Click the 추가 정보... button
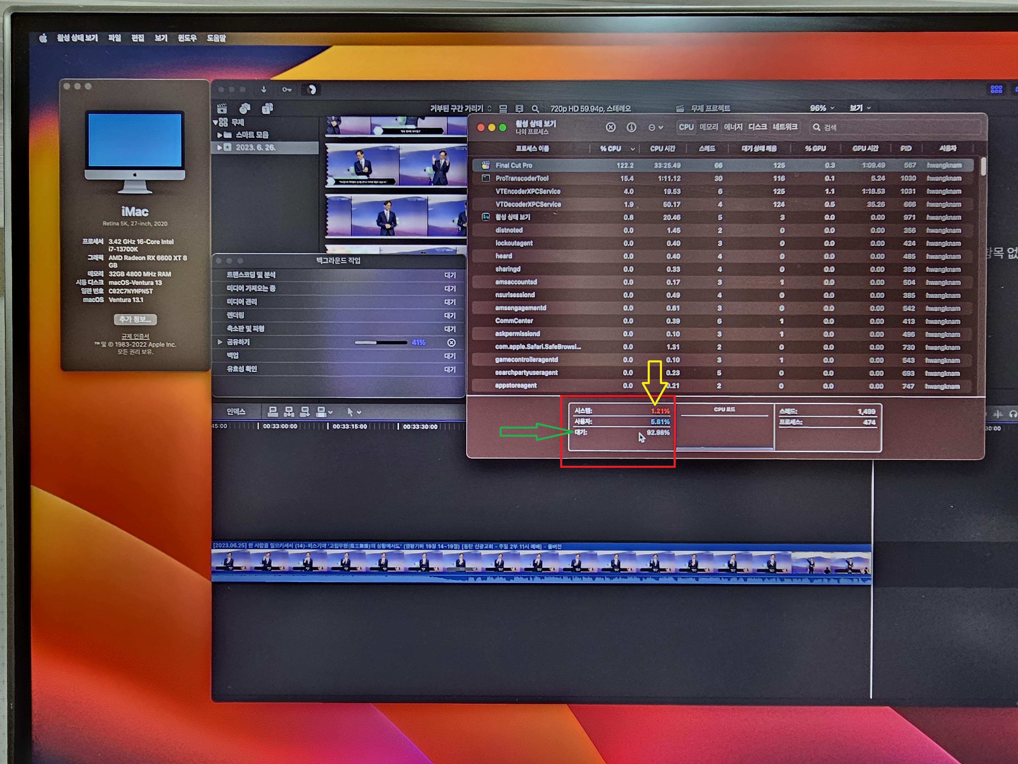The height and width of the screenshot is (764, 1018). pyautogui.click(x=135, y=319)
